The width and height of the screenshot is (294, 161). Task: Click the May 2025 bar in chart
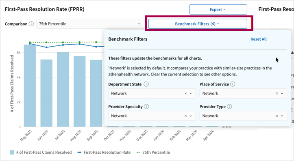(x=30, y=86)
